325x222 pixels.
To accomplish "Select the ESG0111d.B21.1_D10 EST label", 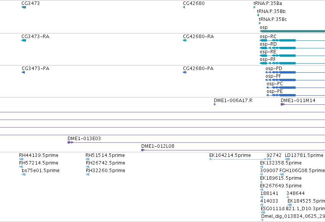I will click(293, 209).
